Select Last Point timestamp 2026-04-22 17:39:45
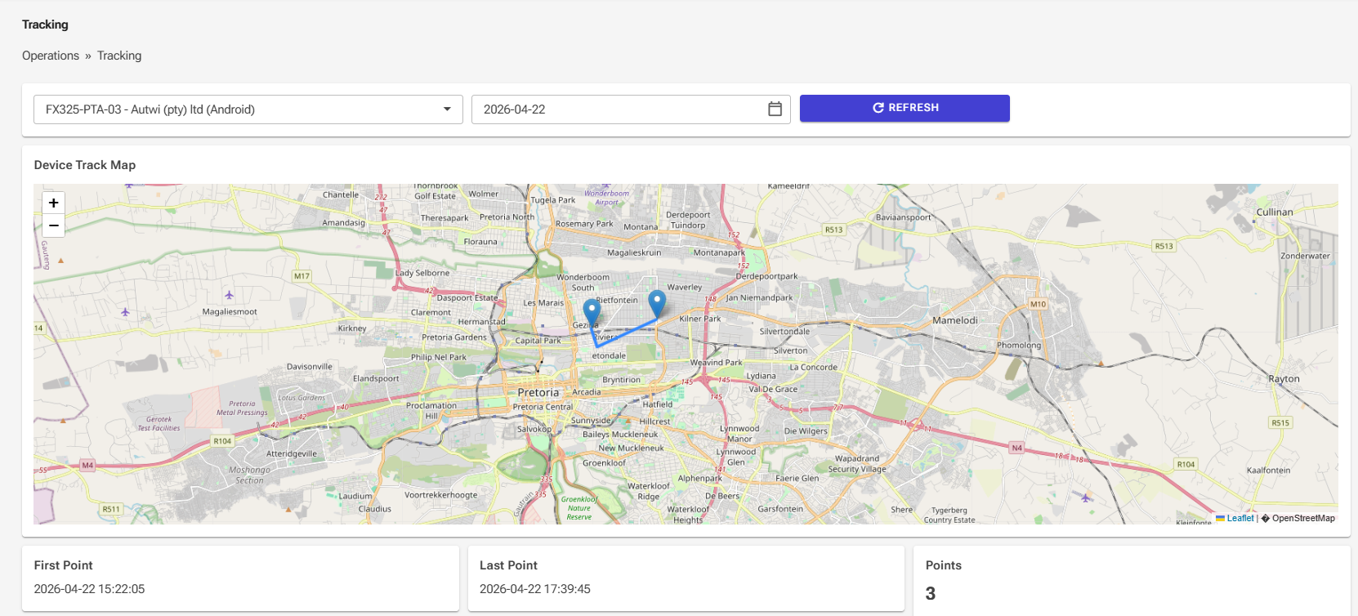The width and height of the screenshot is (1358, 616). (535, 589)
